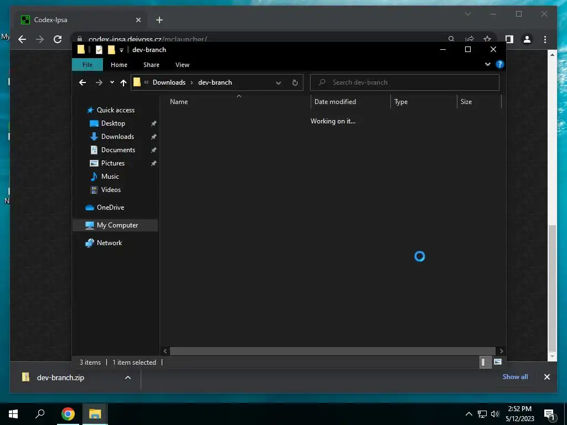
Task: Open Windows Start menu
Action: pos(13,414)
